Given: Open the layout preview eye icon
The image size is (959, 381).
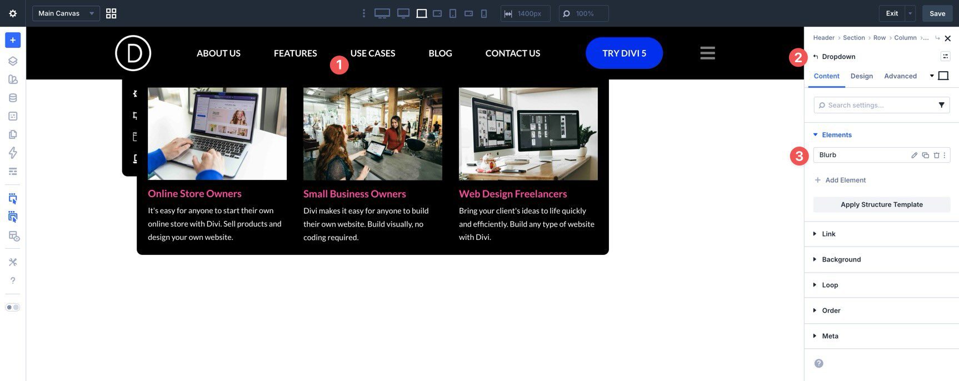Looking at the screenshot, I should [x=14, y=236].
